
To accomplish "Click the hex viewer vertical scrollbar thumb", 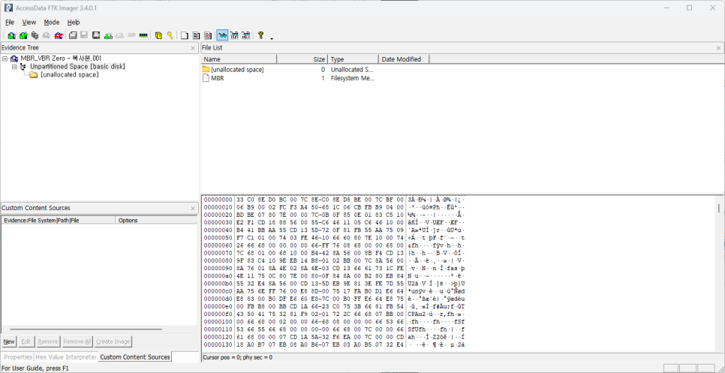I will [718, 208].
